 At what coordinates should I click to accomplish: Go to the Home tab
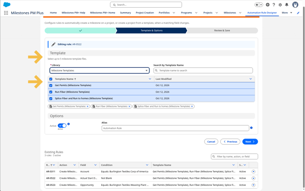tap(53, 13)
